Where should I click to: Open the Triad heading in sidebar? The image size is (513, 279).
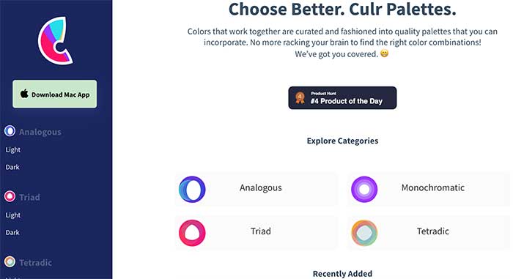29,197
